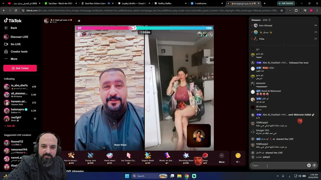Open the Windows taskbar Search box
The width and height of the screenshot is (321, 180).
[149, 176]
